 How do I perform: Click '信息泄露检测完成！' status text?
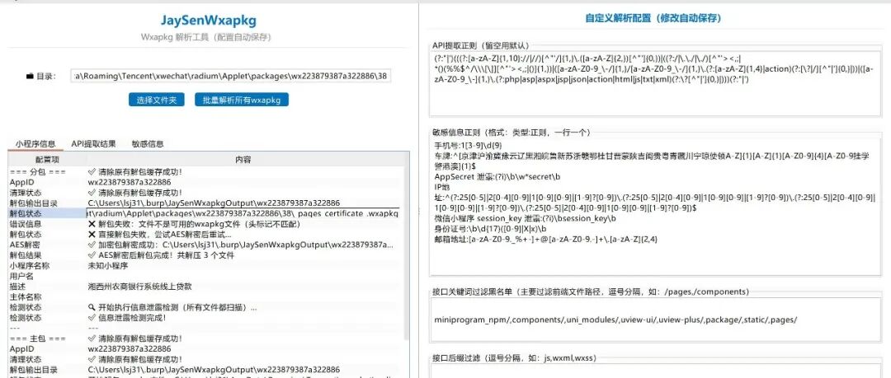click(132, 318)
